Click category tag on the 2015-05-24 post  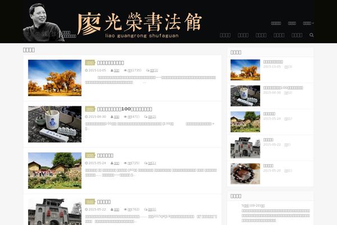click(90, 155)
